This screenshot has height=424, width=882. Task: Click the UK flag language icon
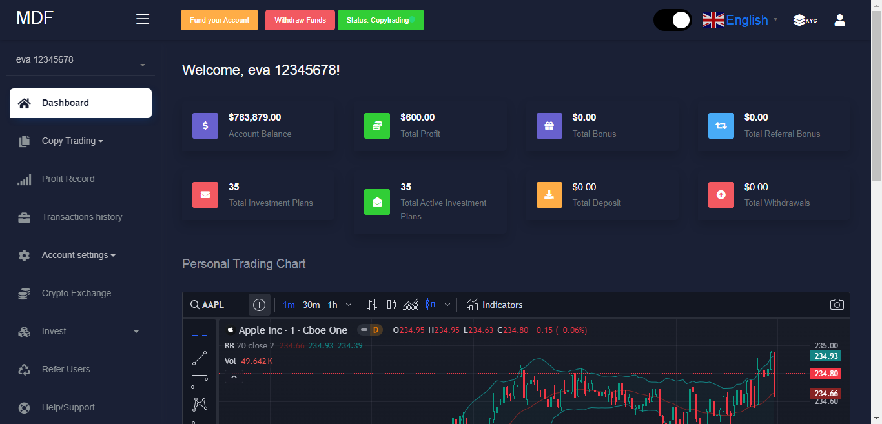click(713, 20)
